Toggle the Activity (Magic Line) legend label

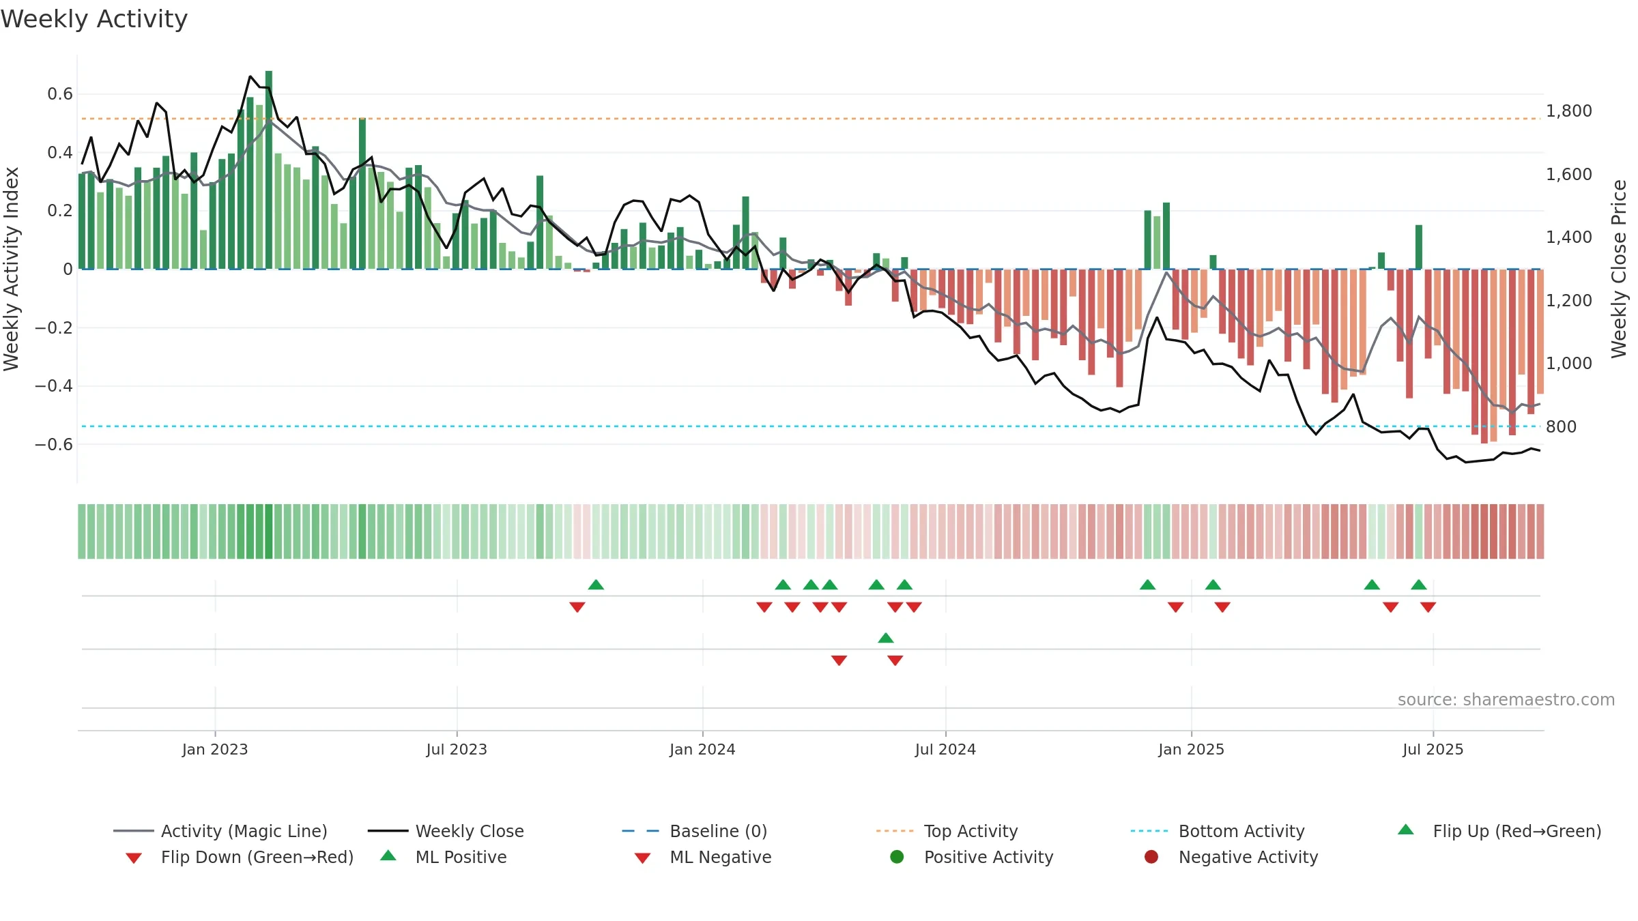coord(244,831)
